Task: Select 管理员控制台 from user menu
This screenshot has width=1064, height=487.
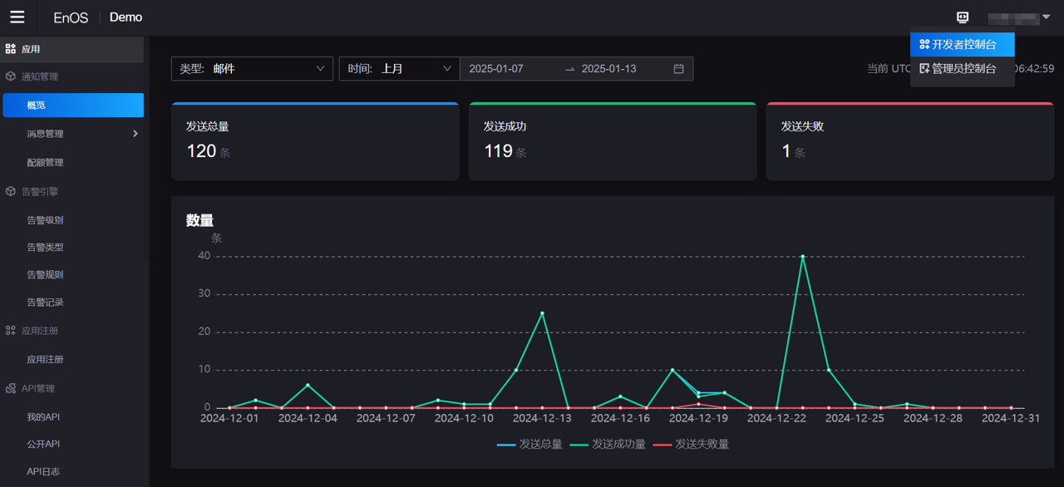Action: coord(963,69)
